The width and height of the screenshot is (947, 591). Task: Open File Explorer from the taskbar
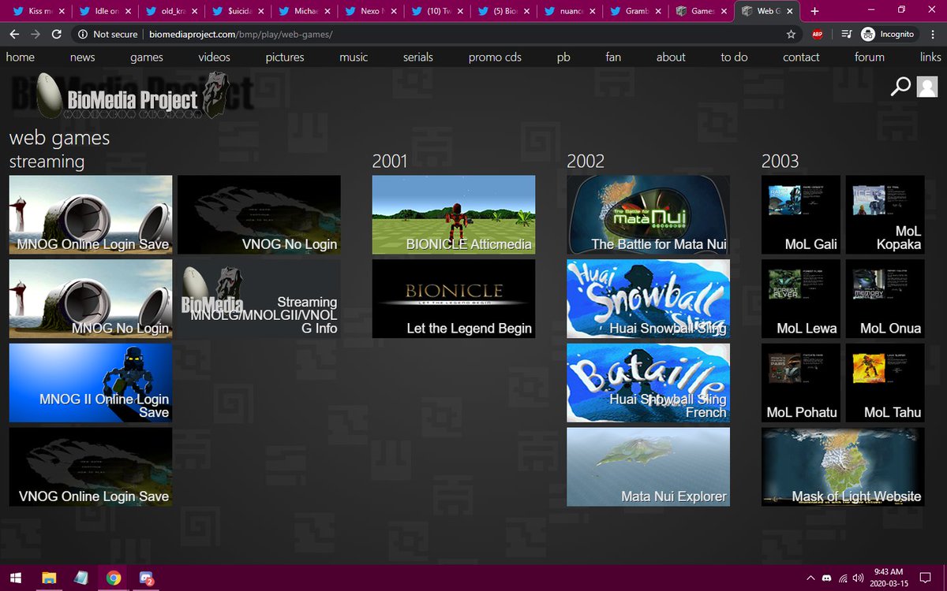tap(49, 578)
